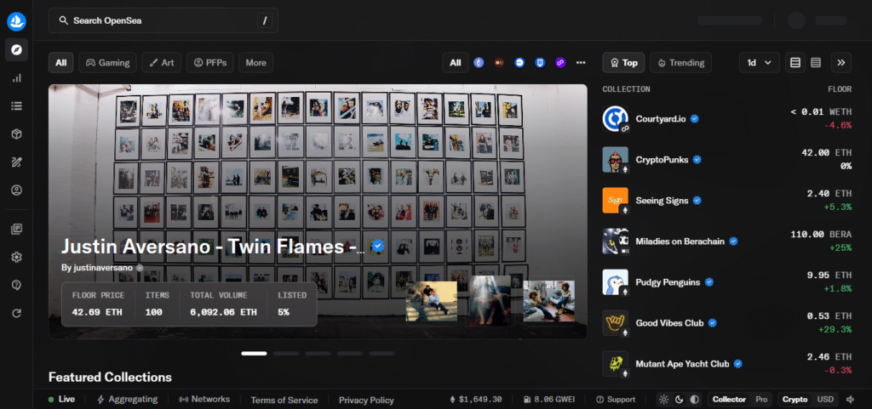Show more chains via the three-dots icon
The image size is (872, 409).
(x=581, y=63)
